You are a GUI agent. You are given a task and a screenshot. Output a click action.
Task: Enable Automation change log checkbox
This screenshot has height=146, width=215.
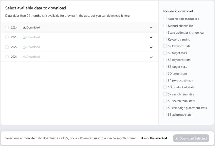point(165,19)
